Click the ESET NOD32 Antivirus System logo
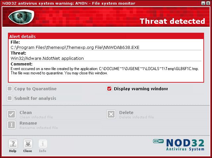This screenshot has height=158, width=212. pyautogui.click(x=179, y=145)
